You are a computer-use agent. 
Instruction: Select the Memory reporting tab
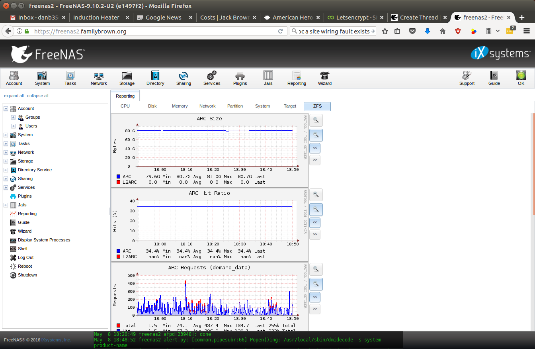click(180, 106)
